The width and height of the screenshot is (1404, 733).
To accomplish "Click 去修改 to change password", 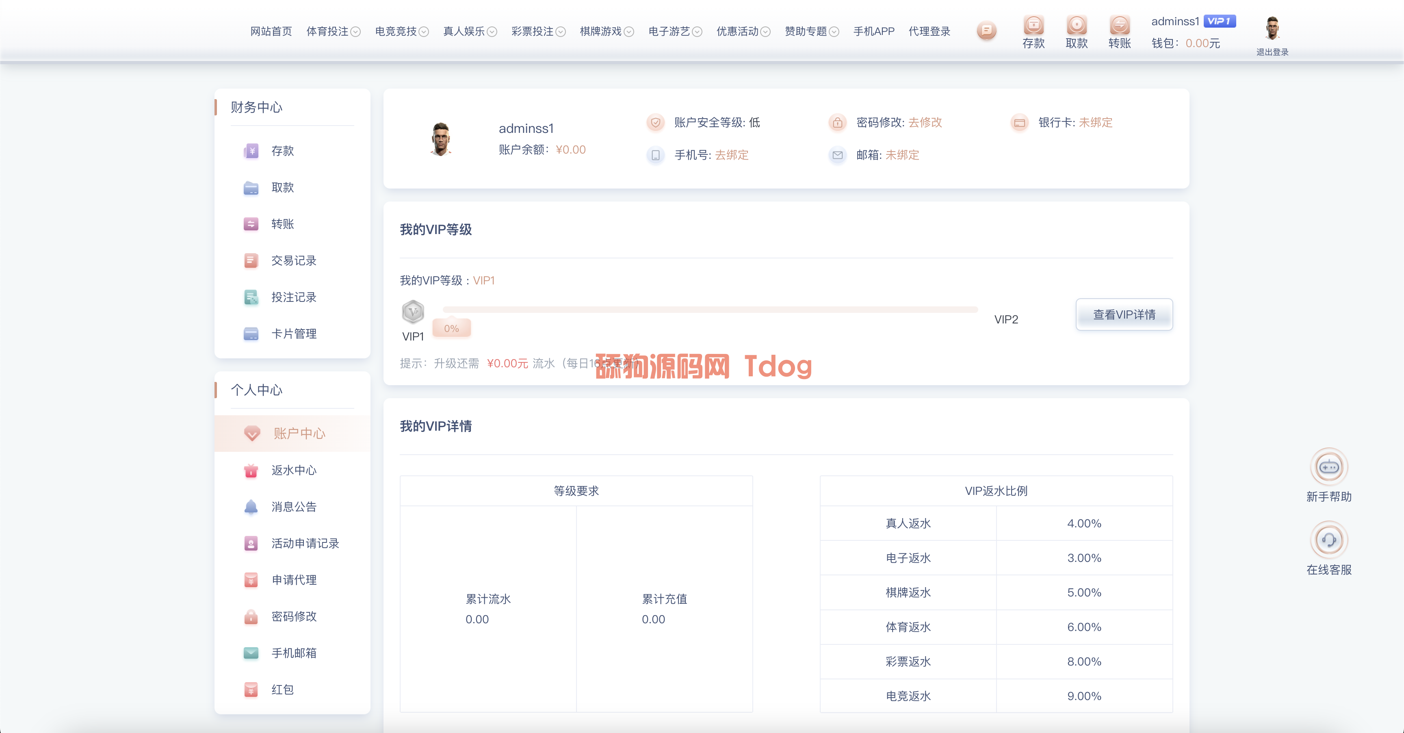I will click(925, 123).
